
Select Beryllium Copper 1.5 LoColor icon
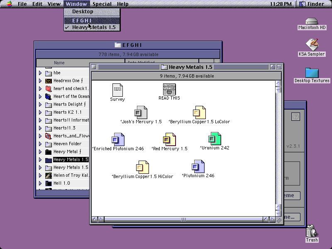(199, 112)
